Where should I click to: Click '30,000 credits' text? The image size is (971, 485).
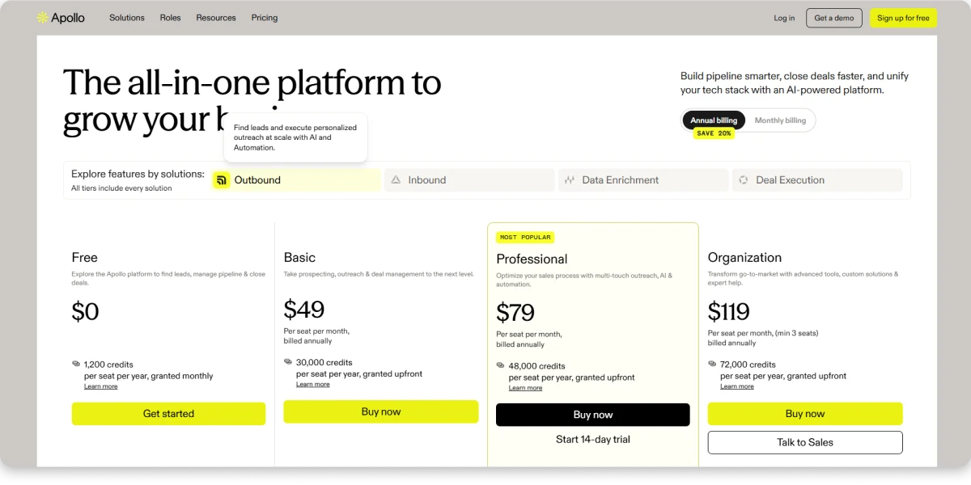click(x=324, y=363)
